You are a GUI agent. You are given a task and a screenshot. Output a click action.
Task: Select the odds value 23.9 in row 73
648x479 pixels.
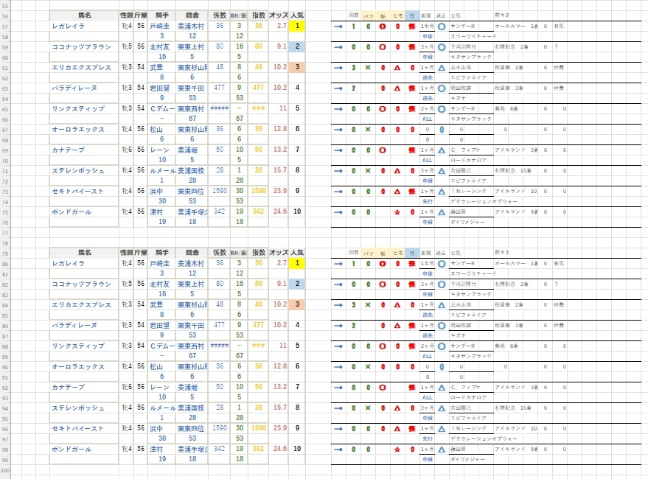[x=280, y=191]
